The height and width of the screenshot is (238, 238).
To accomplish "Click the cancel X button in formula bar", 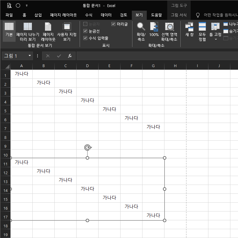I will [x=48, y=56].
